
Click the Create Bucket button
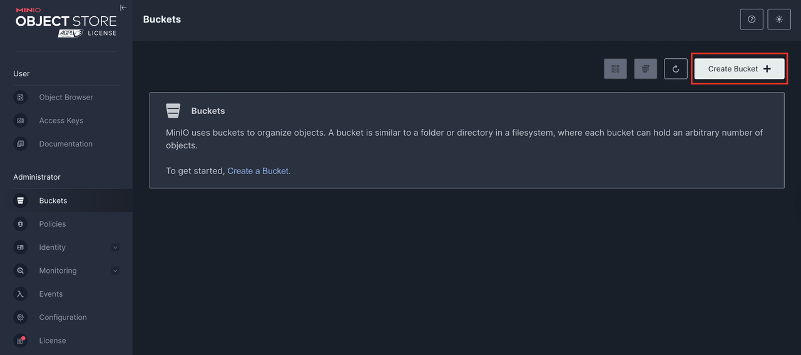point(739,69)
